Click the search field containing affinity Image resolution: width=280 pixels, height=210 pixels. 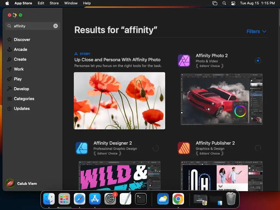(x=33, y=26)
